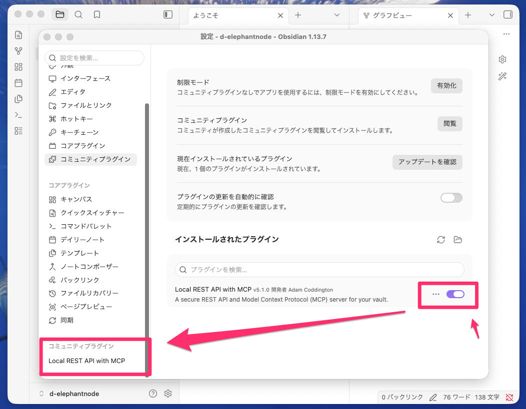Click the 設定を検索 search field
This screenshot has width=526, height=409.
(x=94, y=58)
